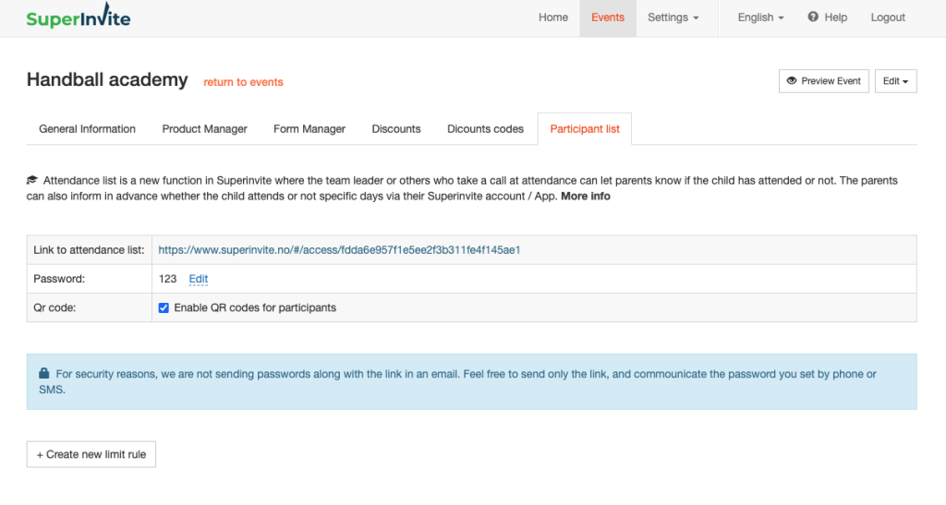
Task: Switch to the General Information tab
Action: [87, 129]
